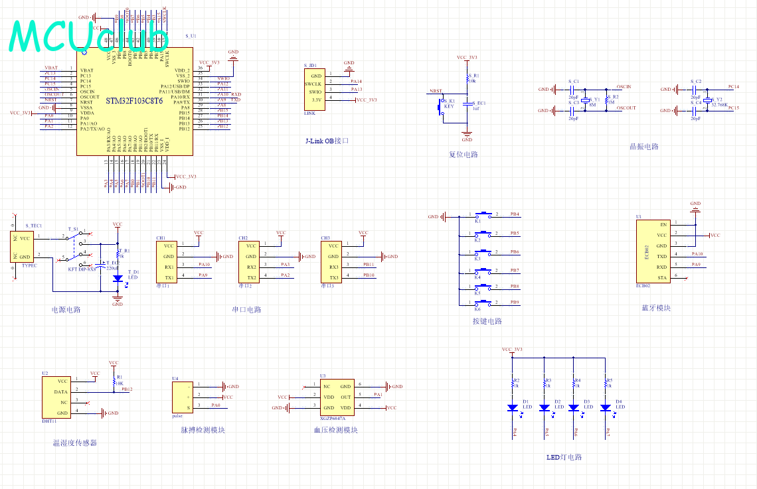This screenshot has height=489, width=757.
Task: Select the S_Y2 32.768K crystal
Action: [707, 100]
